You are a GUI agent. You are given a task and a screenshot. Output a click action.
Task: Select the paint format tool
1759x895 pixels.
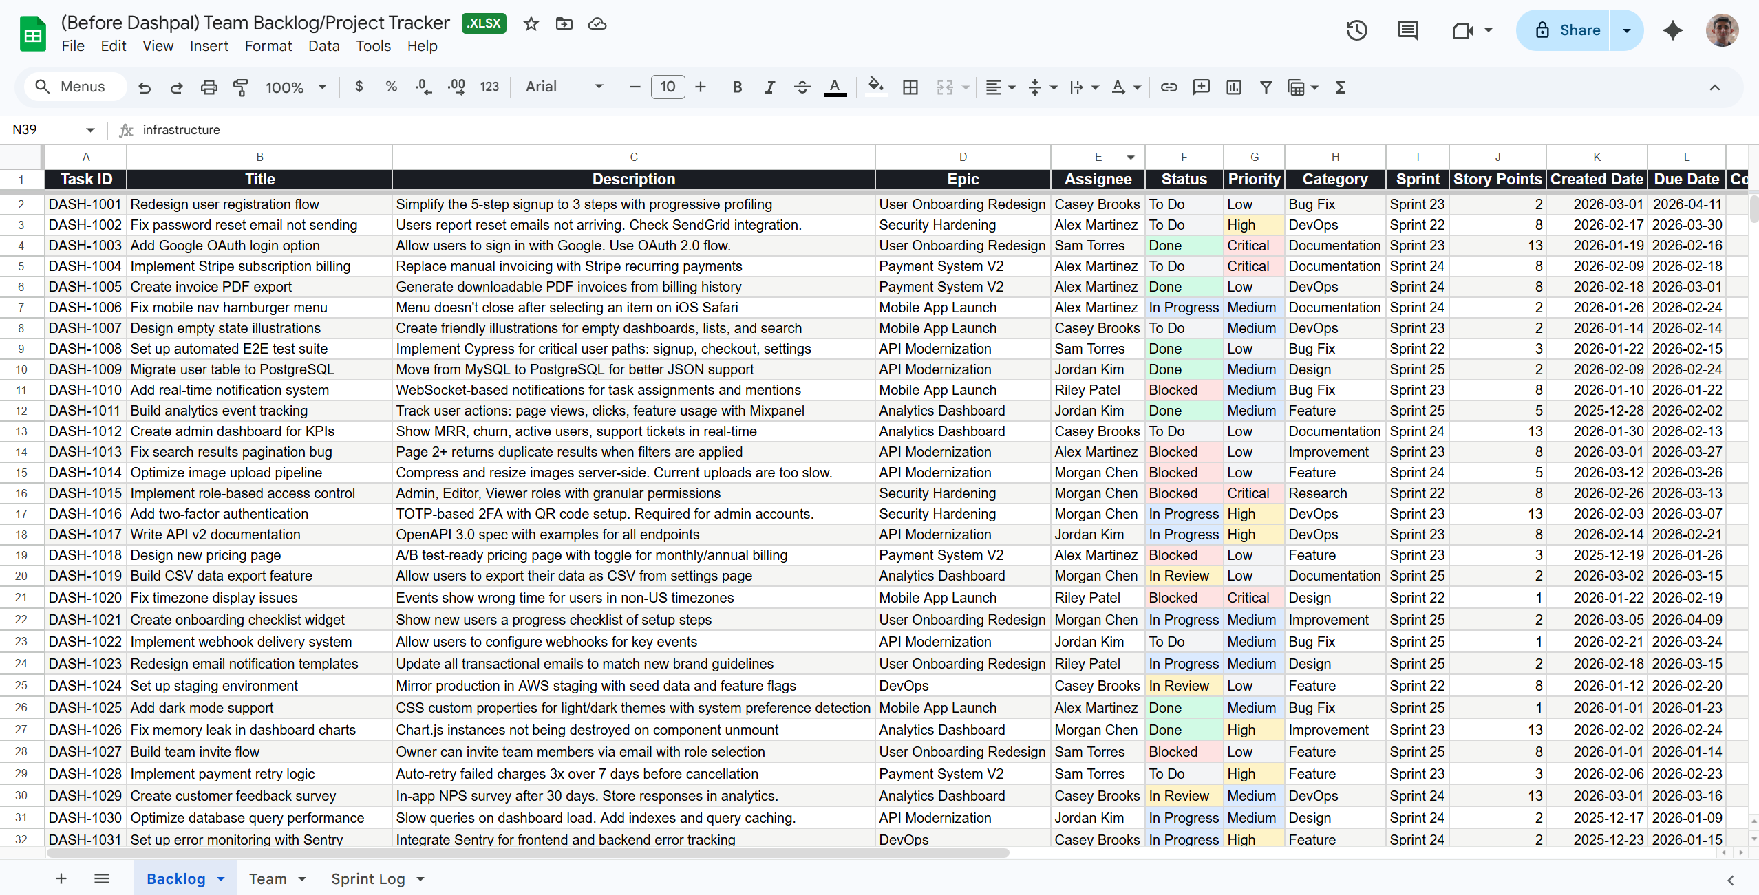point(241,87)
